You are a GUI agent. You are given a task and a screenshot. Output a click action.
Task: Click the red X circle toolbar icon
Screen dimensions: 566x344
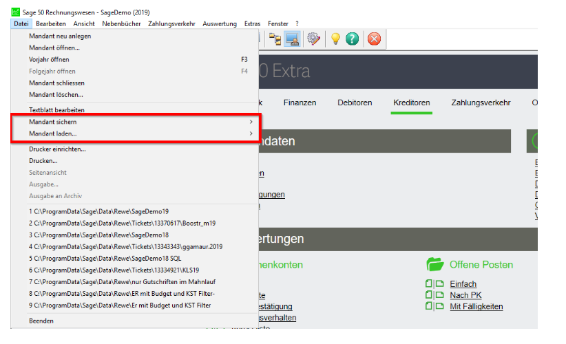[374, 39]
